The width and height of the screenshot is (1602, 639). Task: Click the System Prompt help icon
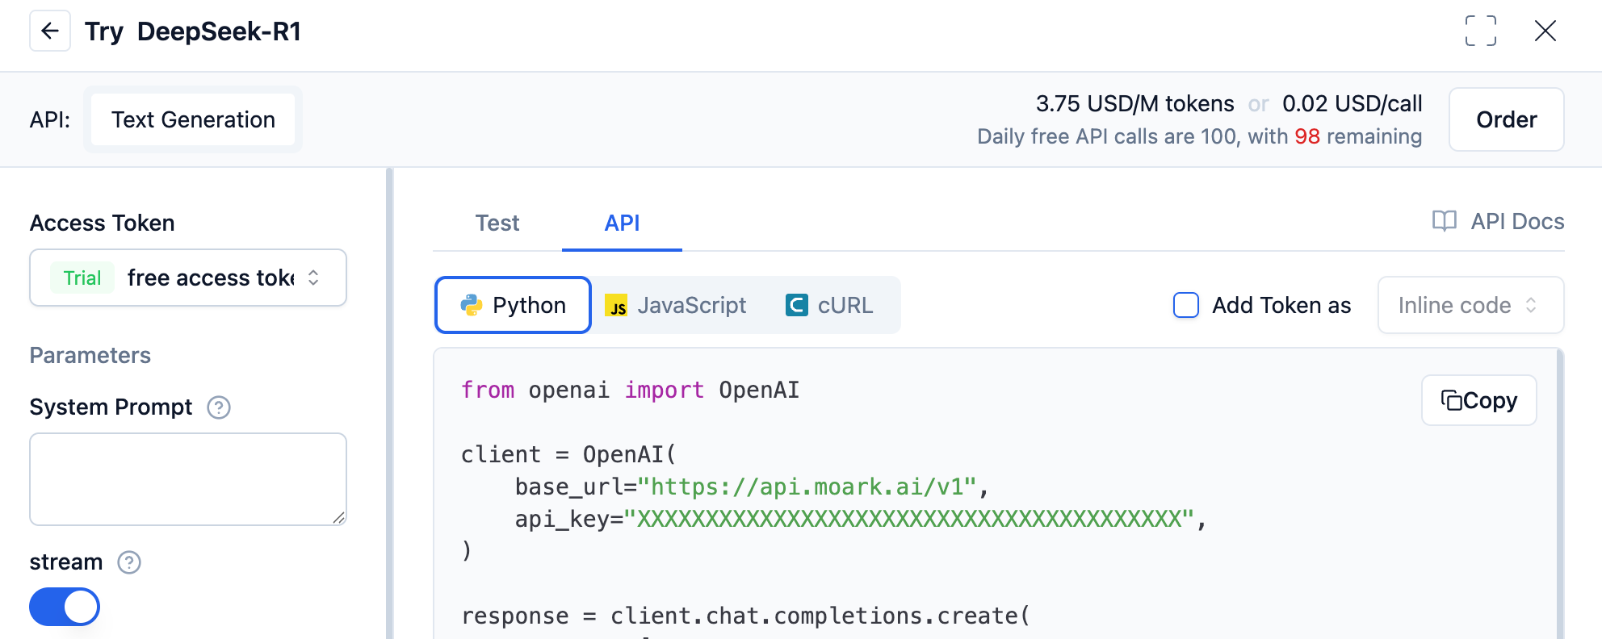pyautogui.click(x=219, y=407)
